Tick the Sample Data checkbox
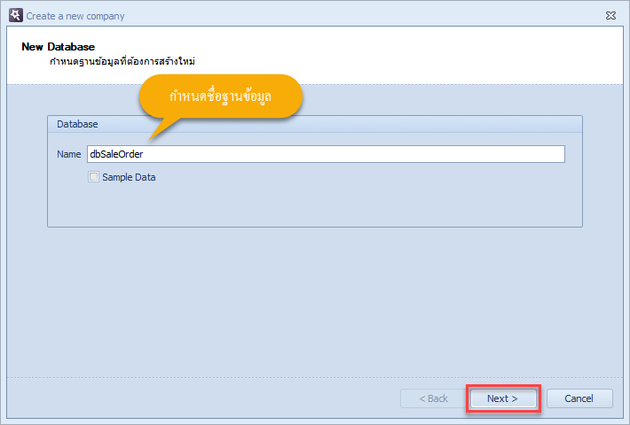The image size is (630, 425). coord(93,177)
